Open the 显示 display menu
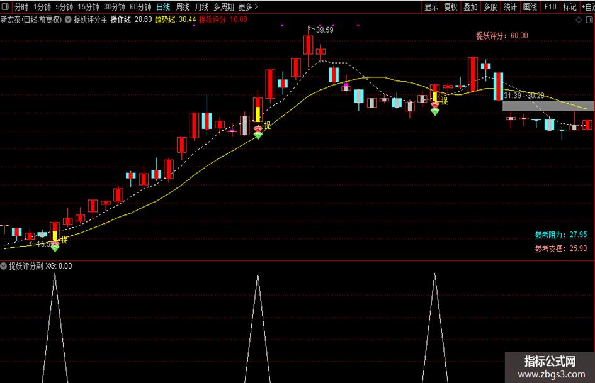Viewport: 595px width, 383px height. [431, 7]
